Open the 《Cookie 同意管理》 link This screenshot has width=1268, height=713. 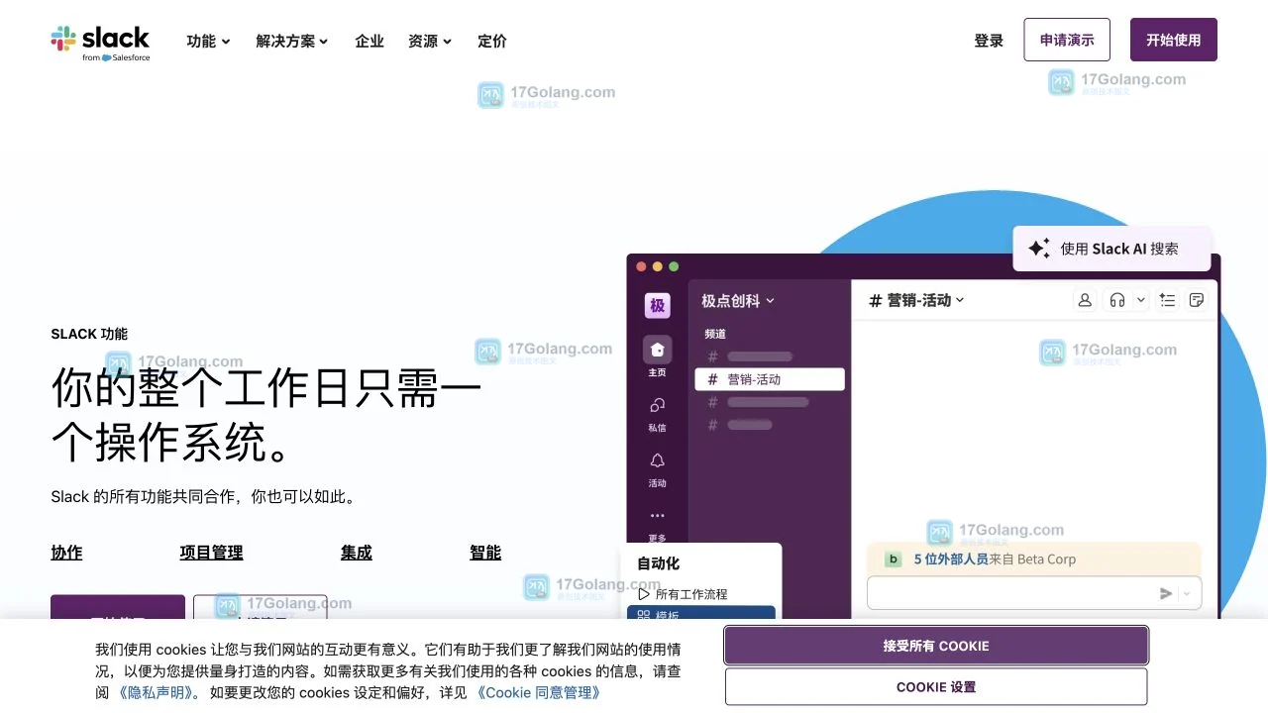click(x=538, y=693)
